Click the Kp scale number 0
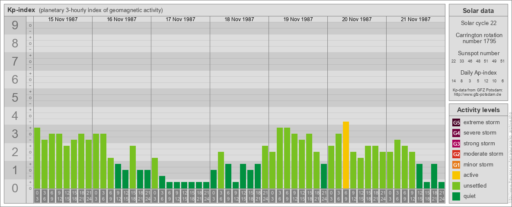This screenshot has height=207, width=512. (15, 188)
